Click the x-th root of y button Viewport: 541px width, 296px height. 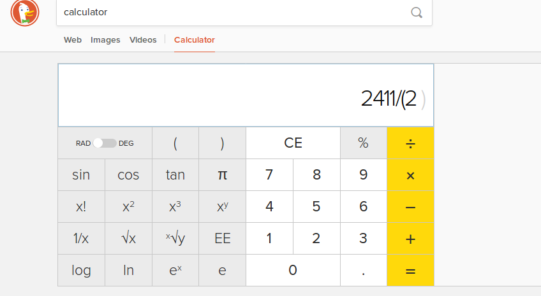coord(175,239)
